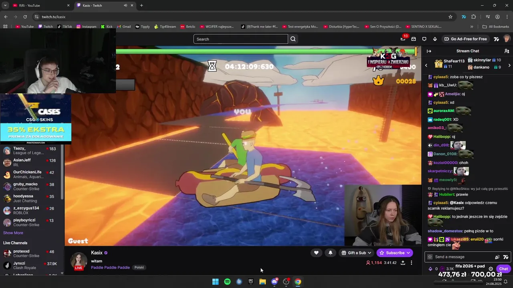
Task: Click the Twitch search input field
Action: point(240,39)
